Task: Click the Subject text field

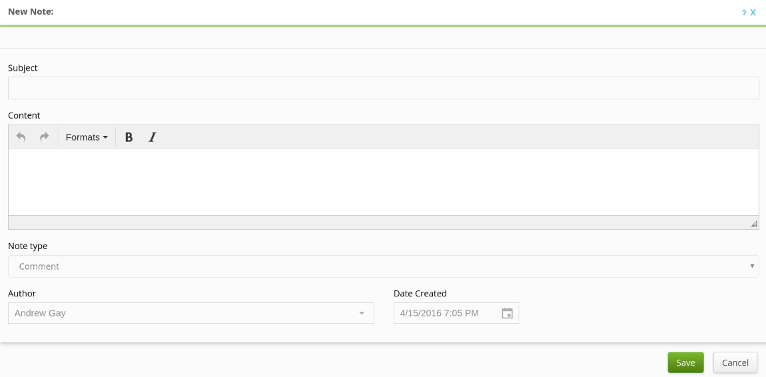Action: click(x=383, y=88)
